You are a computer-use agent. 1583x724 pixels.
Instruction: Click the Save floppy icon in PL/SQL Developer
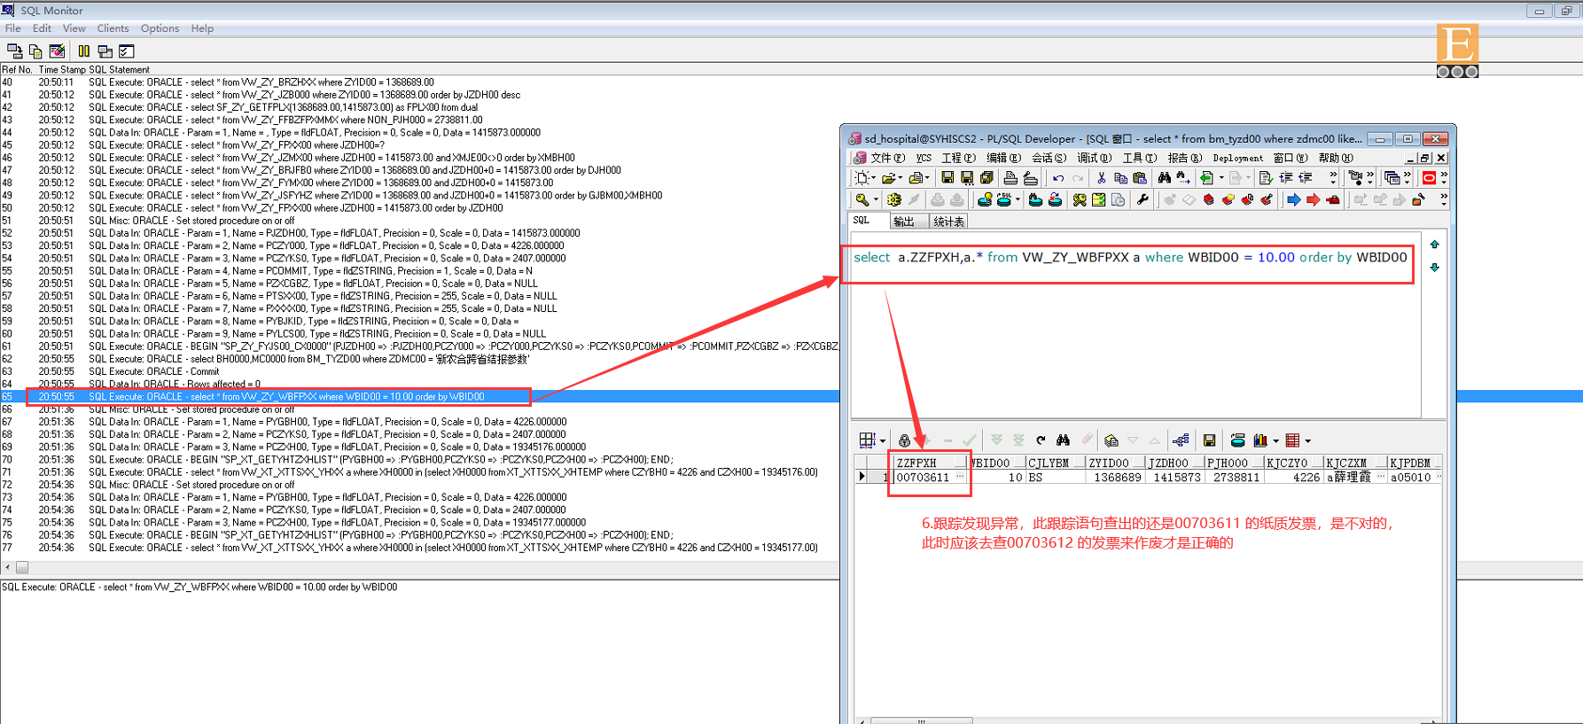click(x=947, y=178)
